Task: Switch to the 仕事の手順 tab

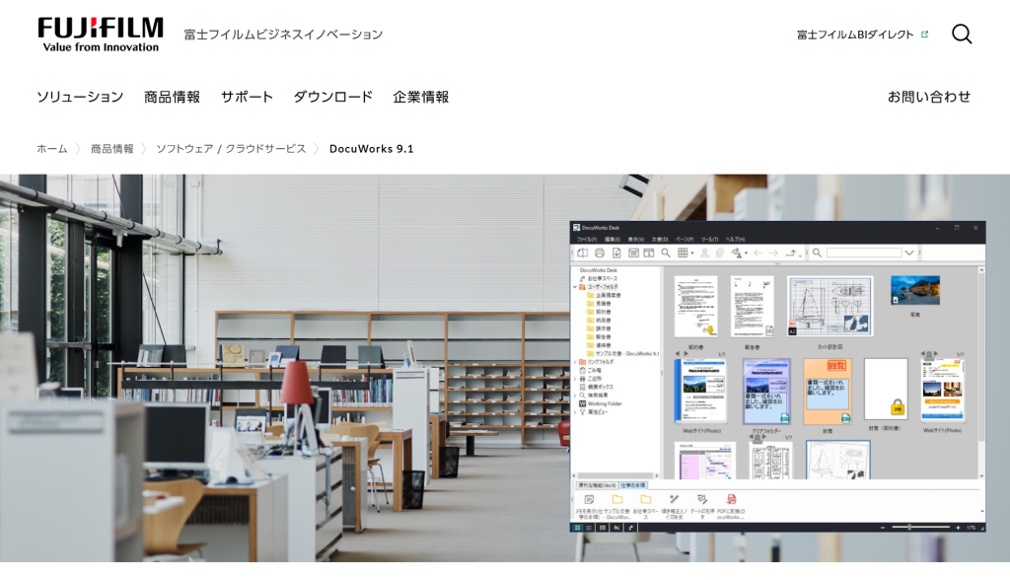Action: [633, 486]
